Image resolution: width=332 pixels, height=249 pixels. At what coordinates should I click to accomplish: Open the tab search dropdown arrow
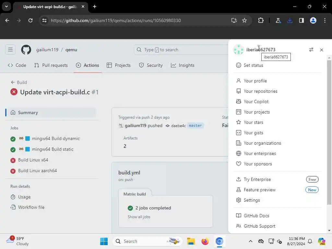click(x=6, y=6)
